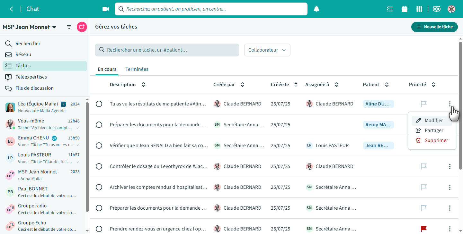Viewport: 463px width, 234px height.
Task: Open the notifications bell
Action: 316,9
